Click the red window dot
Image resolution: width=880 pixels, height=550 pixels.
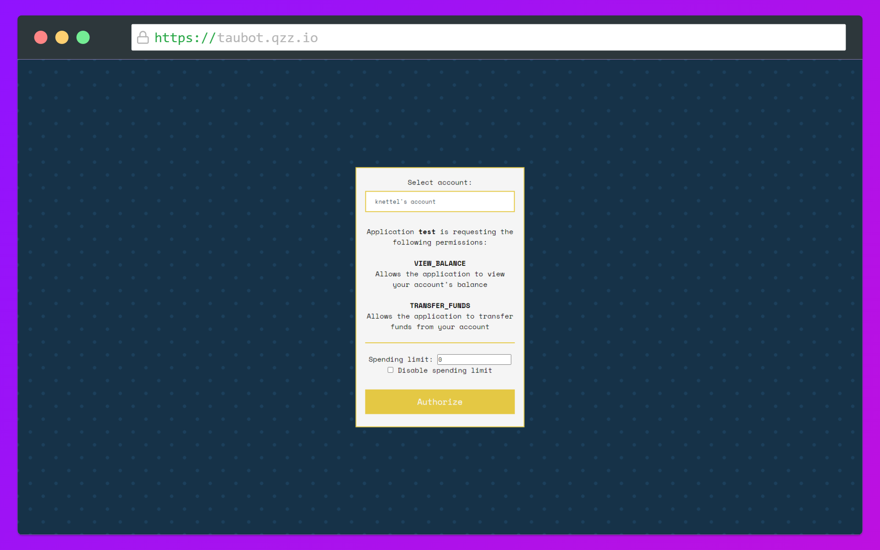(41, 38)
